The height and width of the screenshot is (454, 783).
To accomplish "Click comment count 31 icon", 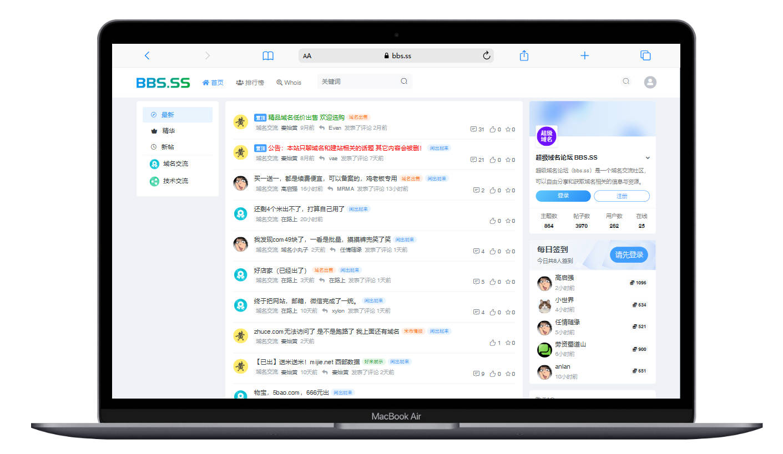I will (477, 129).
